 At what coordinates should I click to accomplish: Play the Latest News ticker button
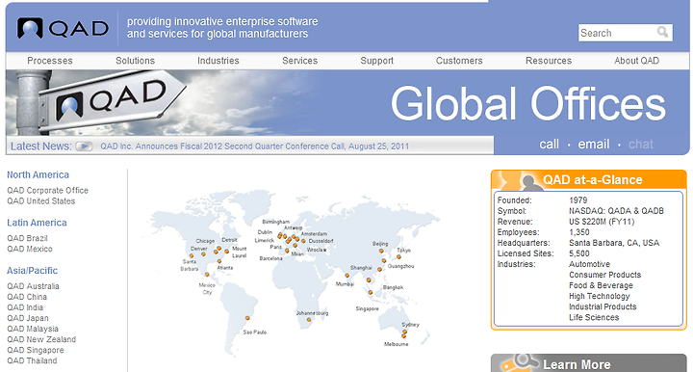84,146
